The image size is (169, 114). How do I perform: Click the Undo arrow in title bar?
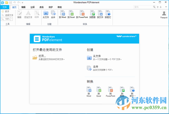(x=15, y=3)
